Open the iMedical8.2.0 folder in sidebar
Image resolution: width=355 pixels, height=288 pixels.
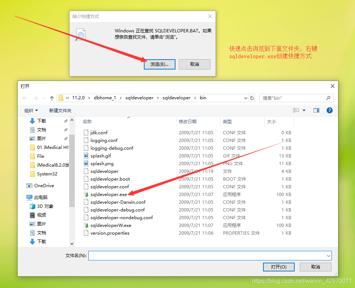point(49,165)
